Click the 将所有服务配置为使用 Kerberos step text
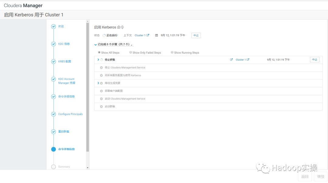Viewport: 328px width, 183px height. tap(123, 75)
